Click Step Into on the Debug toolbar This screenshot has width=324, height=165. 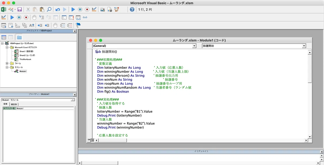click(x=42, y=17)
